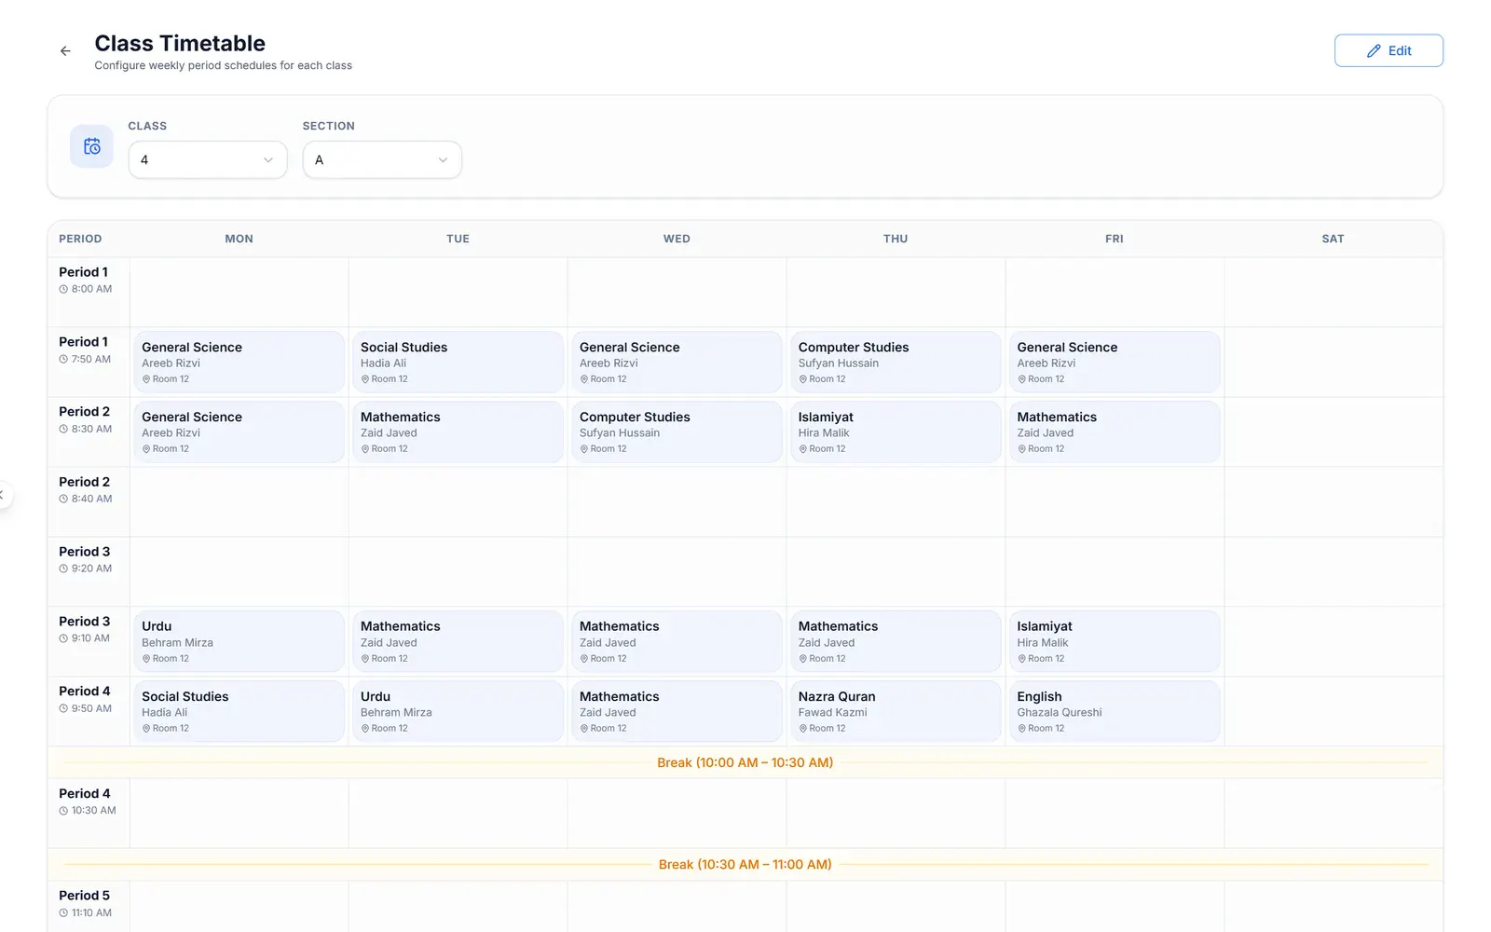This screenshot has width=1491, height=932.
Task: Click the FRI column header
Action: point(1115,239)
